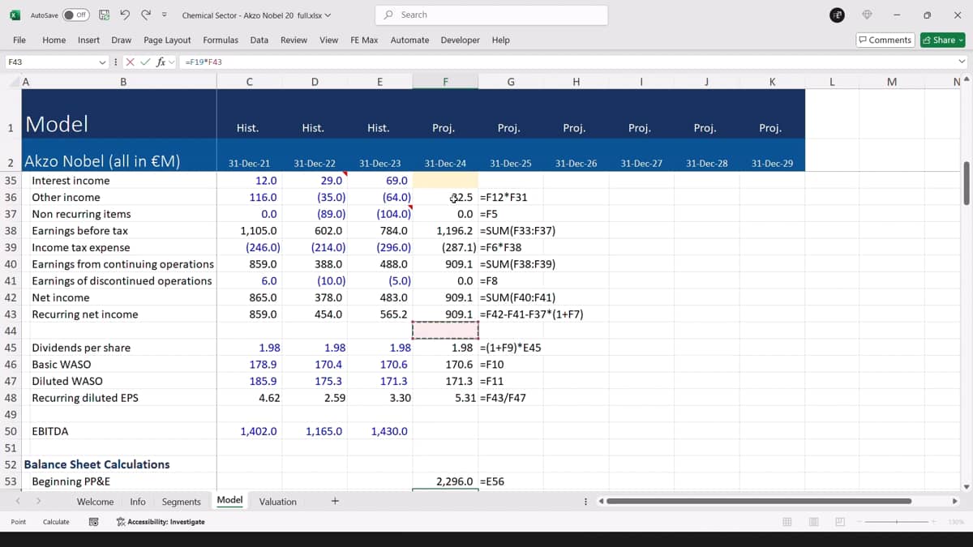Open the Automate ribbon tab
This screenshot has width=973, height=547.
click(x=410, y=40)
